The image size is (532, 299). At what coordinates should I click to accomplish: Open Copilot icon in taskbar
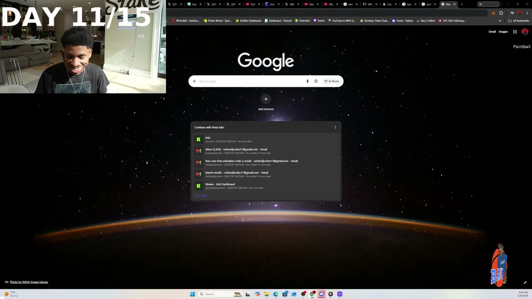[257, 294]
